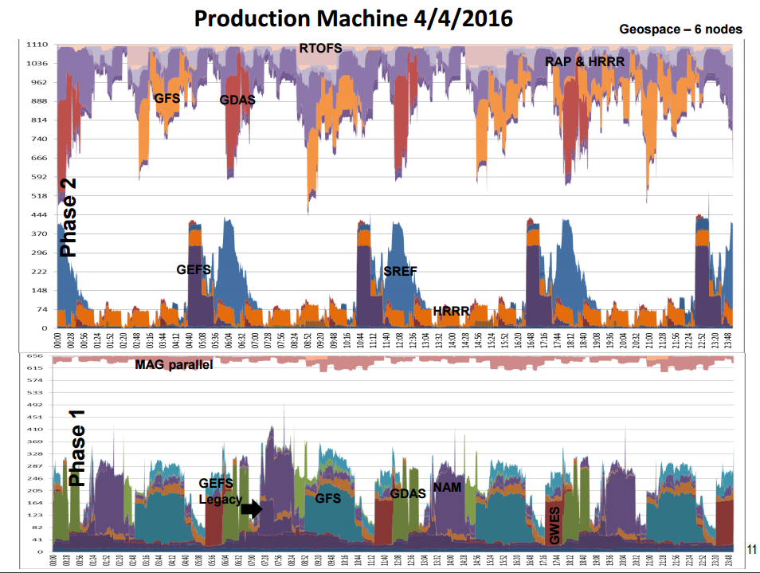Select the GWES vertical label
The image size is (760, 573).
point(553,524)
